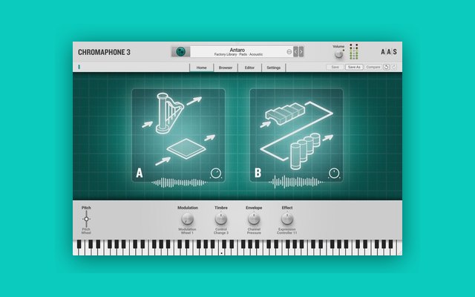Click the redo arrow icon
The height and width of the screenshot is (297, 475).
click(394, 67)
